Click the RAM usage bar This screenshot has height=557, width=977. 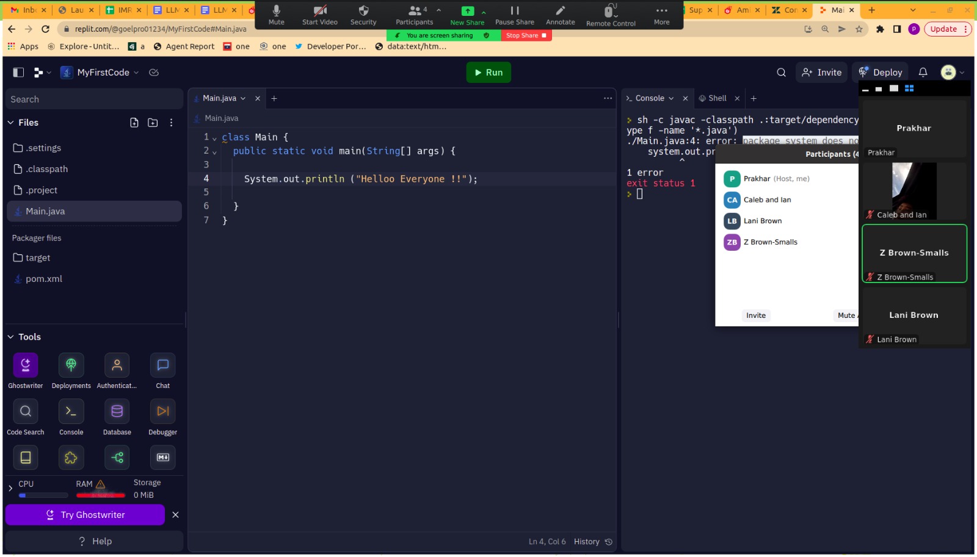[100, 495]
